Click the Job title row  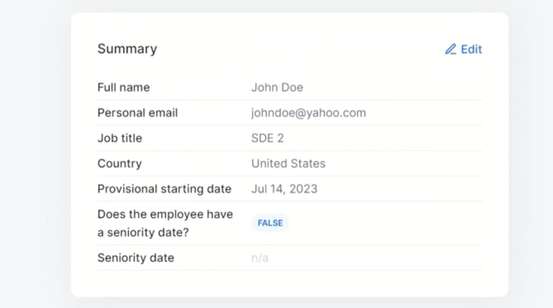[290, 138]
